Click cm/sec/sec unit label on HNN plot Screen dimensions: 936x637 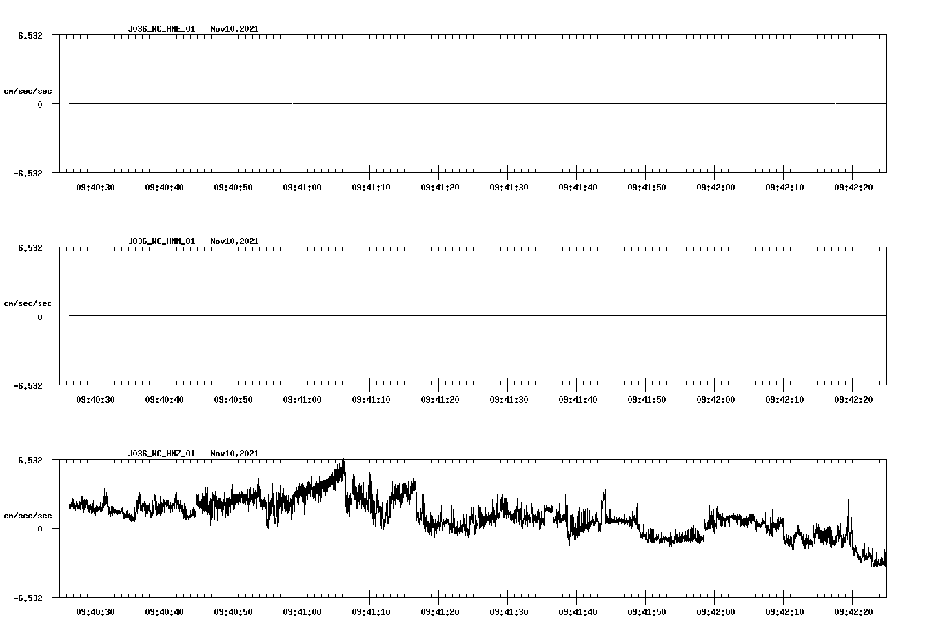(28, 303)
